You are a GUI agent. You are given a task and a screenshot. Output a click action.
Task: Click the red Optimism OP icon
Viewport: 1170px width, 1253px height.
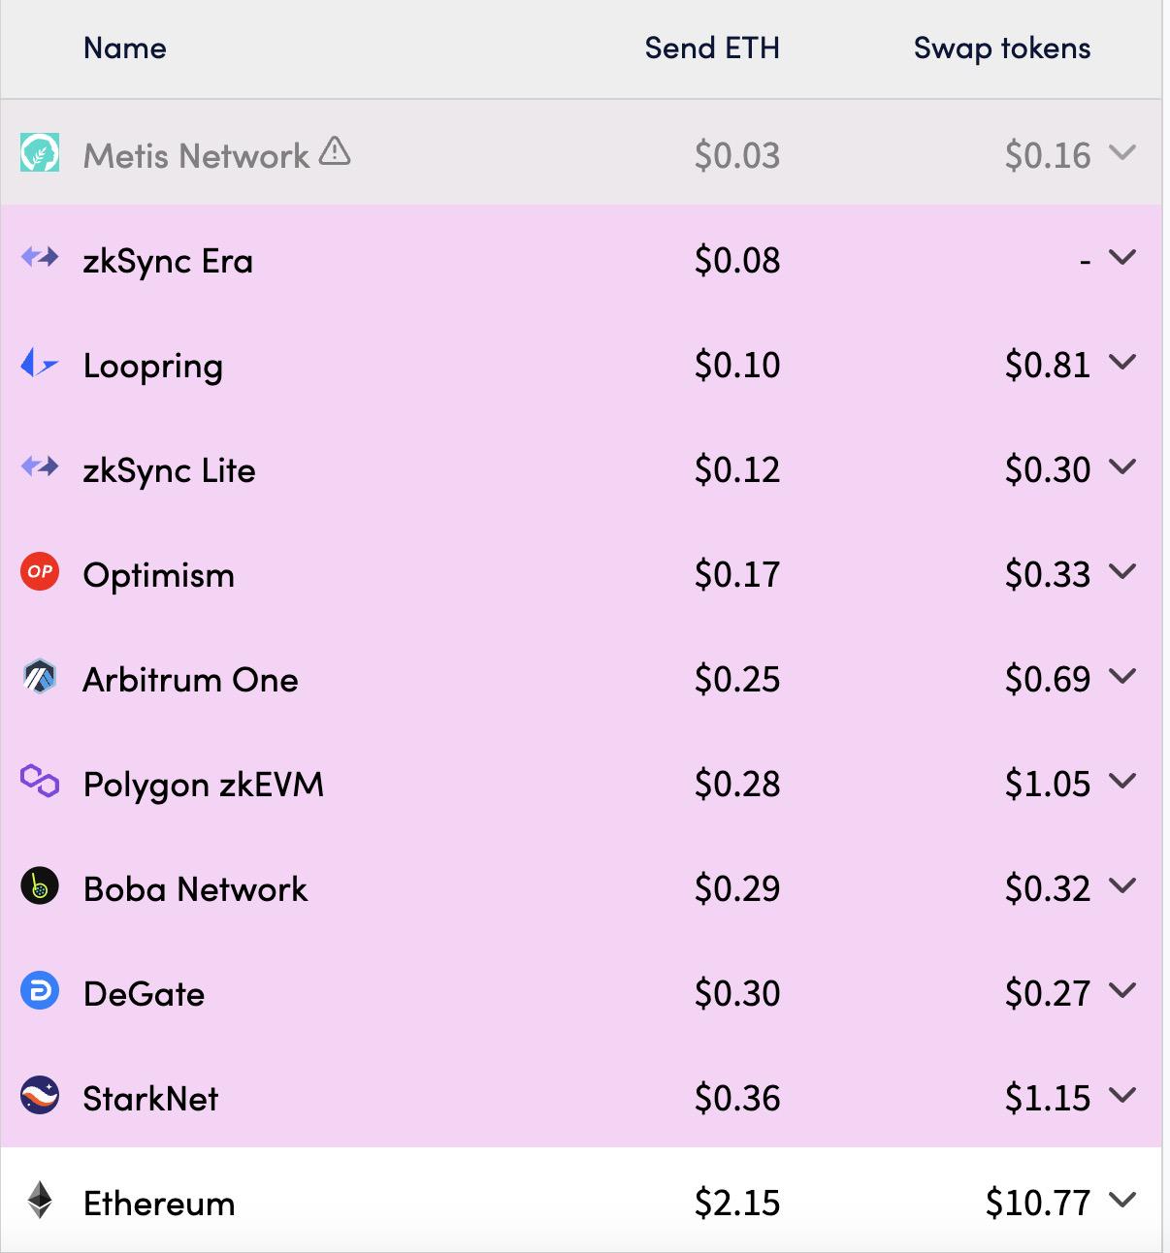point(40,572)
